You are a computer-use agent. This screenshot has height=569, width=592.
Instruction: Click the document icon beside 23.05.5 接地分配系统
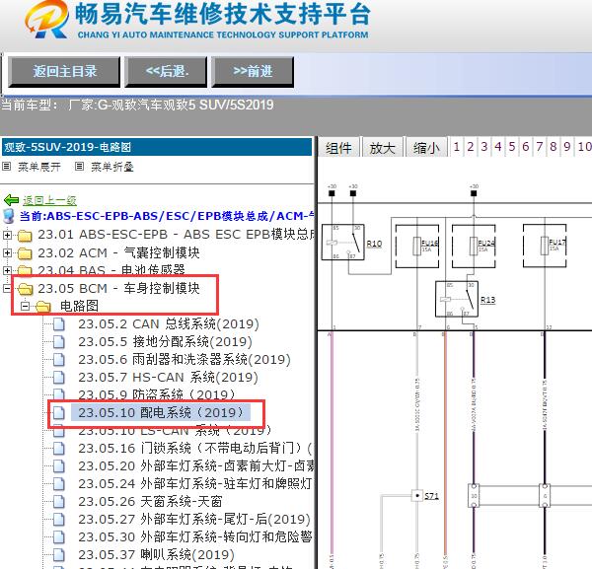[x=59, y=342]
